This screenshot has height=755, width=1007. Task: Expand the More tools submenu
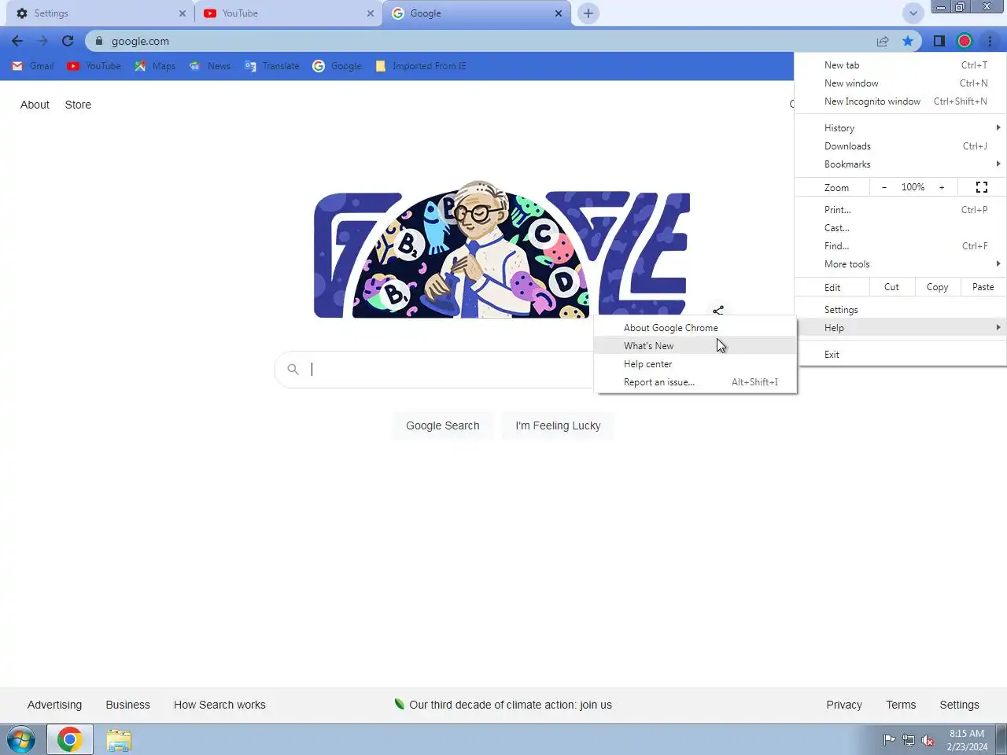[x=900, y=264]
